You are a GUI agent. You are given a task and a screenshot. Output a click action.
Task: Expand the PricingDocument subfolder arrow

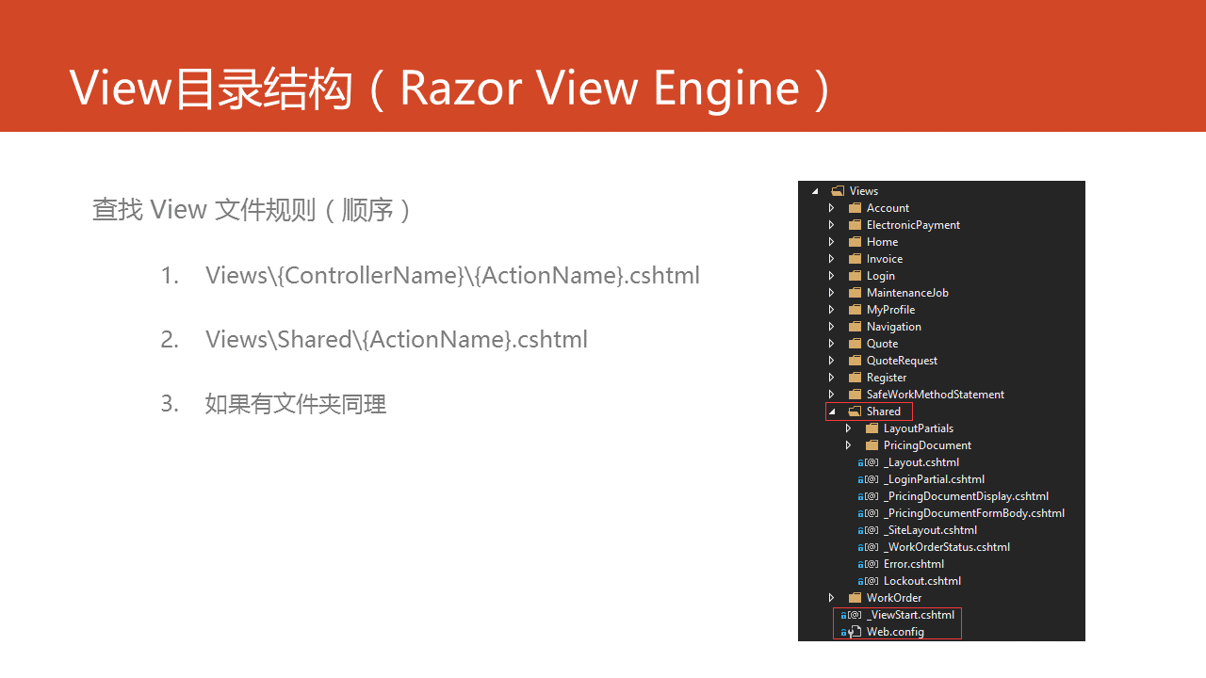pyautogui.click(x=848, y=445)
